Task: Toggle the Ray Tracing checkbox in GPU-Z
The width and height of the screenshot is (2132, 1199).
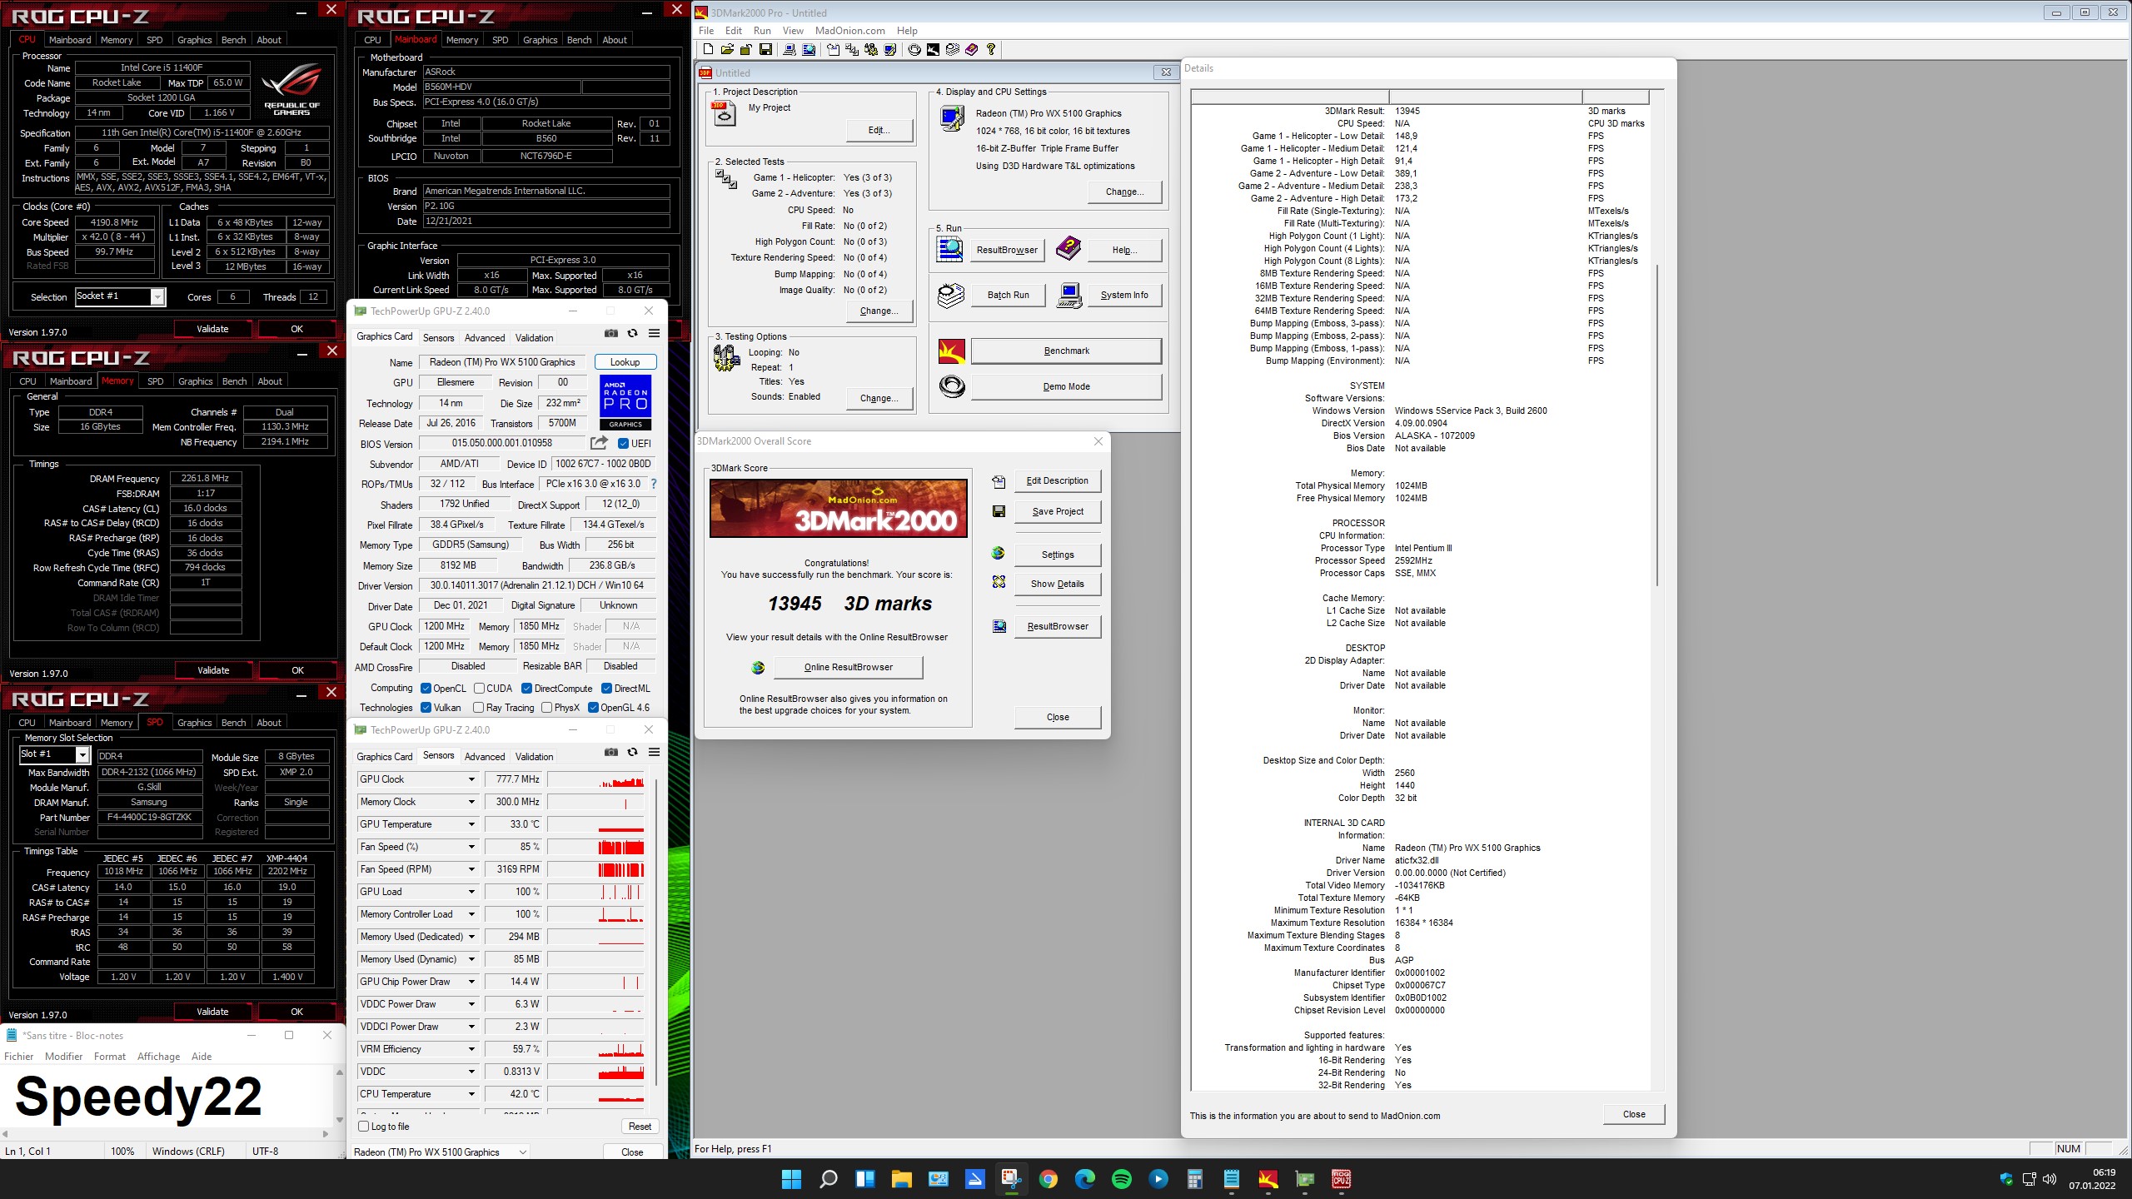Action: pos(478,708)
